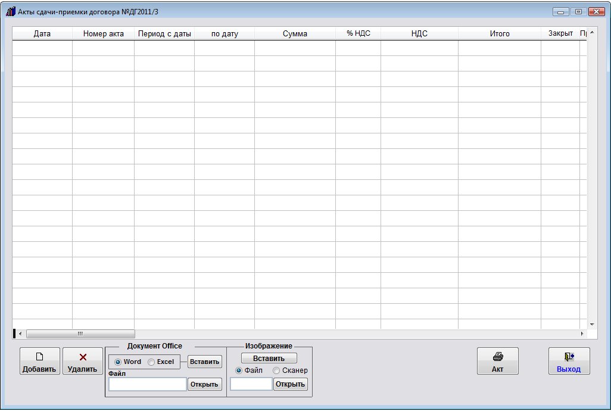Click the Итого column header
This screenshot has width=611, height=411.
click(x=500, y=33)
